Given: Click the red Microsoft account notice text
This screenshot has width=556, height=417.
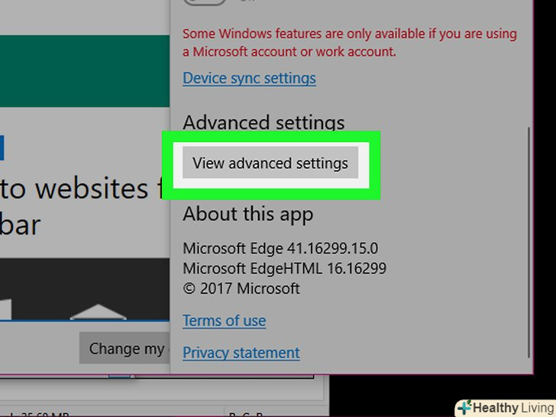Looking at the screenshot, I should (x=350, y=43).
